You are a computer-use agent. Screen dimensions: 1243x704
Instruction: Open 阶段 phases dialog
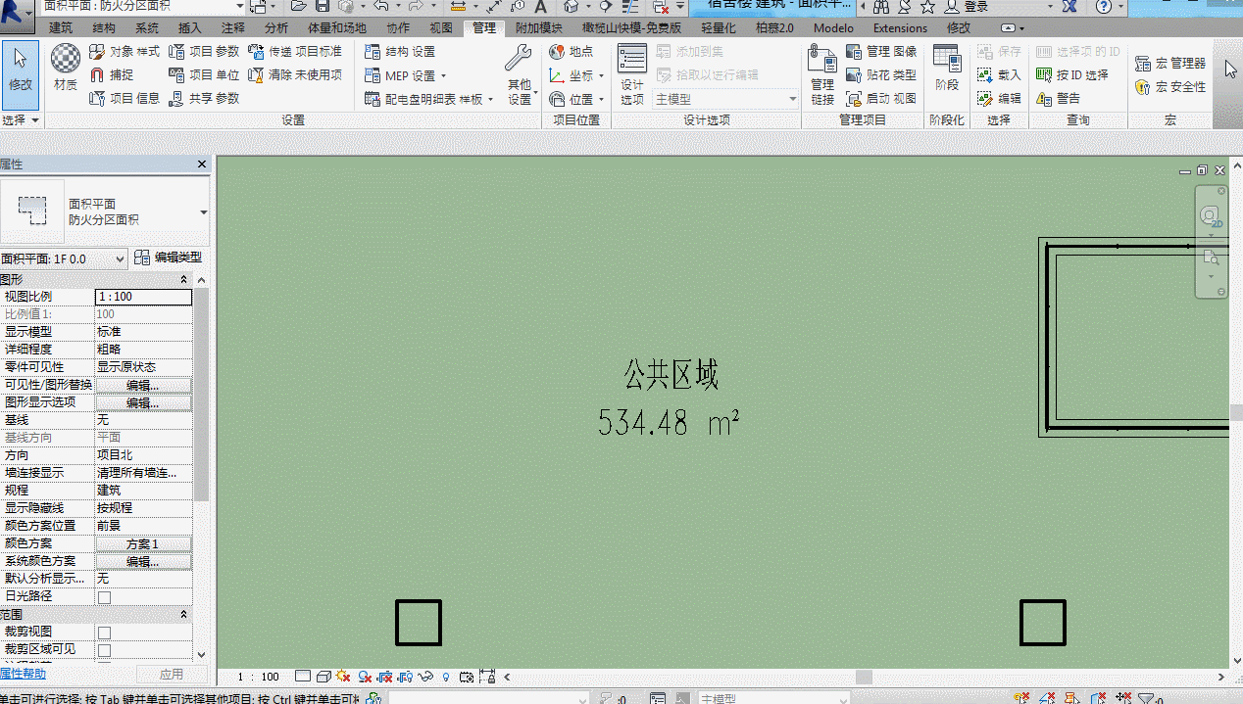(946, 69)
